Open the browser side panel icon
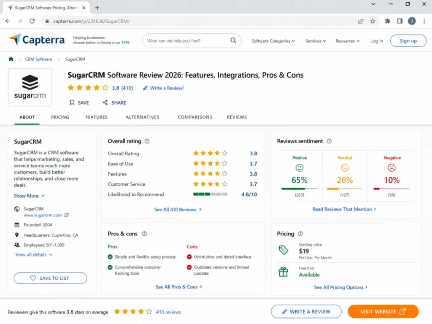Screen dimensions: 432x324 (400, 21)
